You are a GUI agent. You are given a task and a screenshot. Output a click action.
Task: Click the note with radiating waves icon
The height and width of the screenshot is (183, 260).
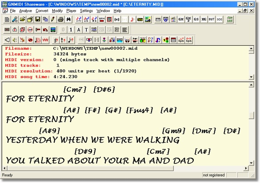38,40
